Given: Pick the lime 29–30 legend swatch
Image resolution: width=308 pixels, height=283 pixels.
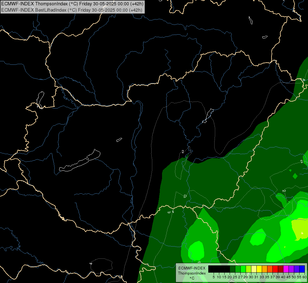Looking at the screenshot, I should coord(249,269).
